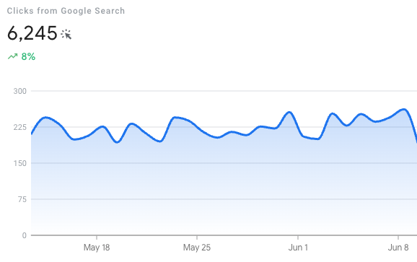The width and height of the screenshot is (417, 262).
Task: Select the Jun 8 date marker
Action: [398, 248]
